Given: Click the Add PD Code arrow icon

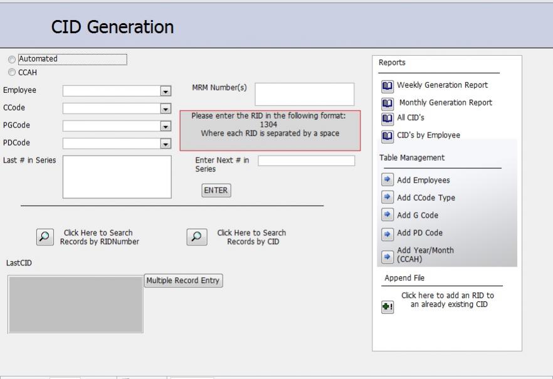Looking at the screenshot, I should click(387, 234).
